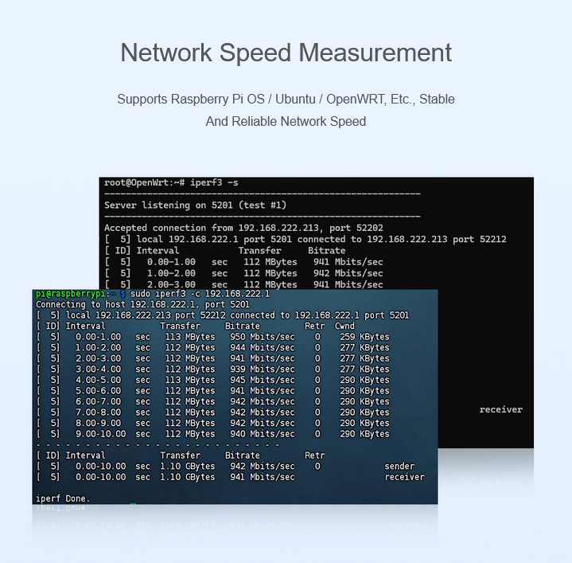Click '941 Mbits/sec' in the Pi receiver summary row
The image size is (572, 563).
pyautogui.click(x=262, y=477)
